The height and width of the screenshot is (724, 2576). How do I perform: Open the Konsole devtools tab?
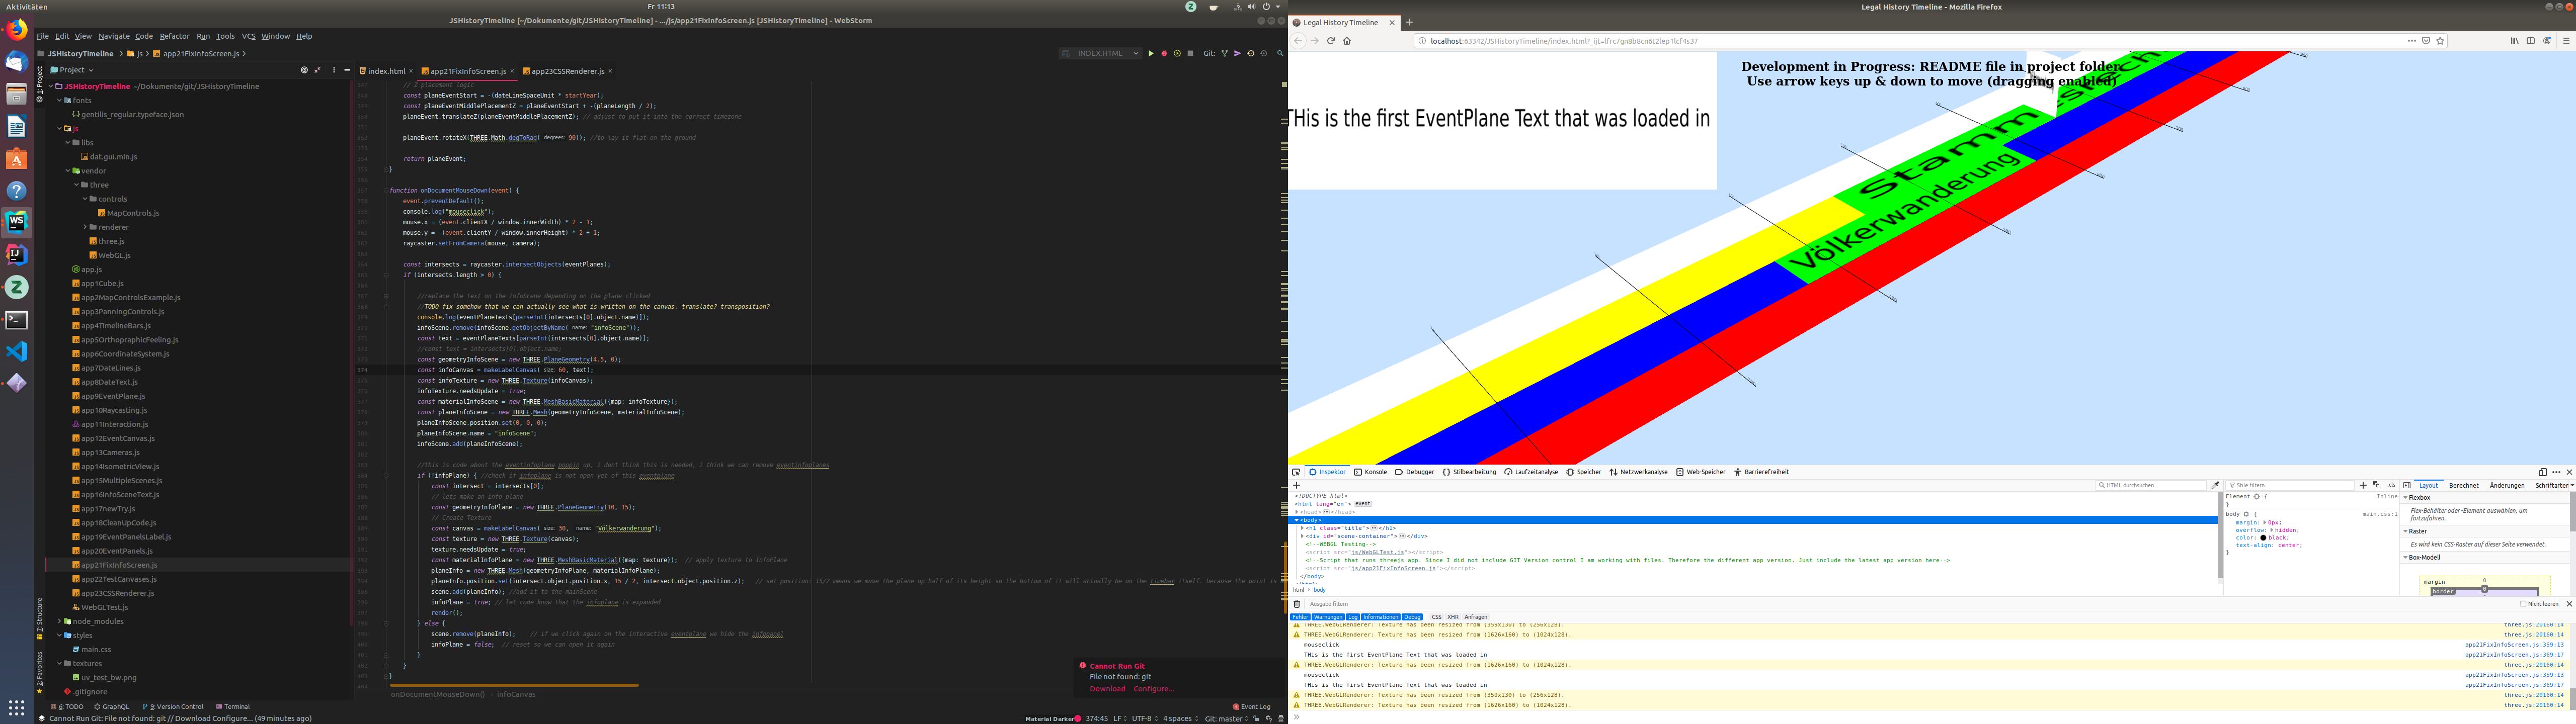pyautogui.click(x=1370, y=472)
